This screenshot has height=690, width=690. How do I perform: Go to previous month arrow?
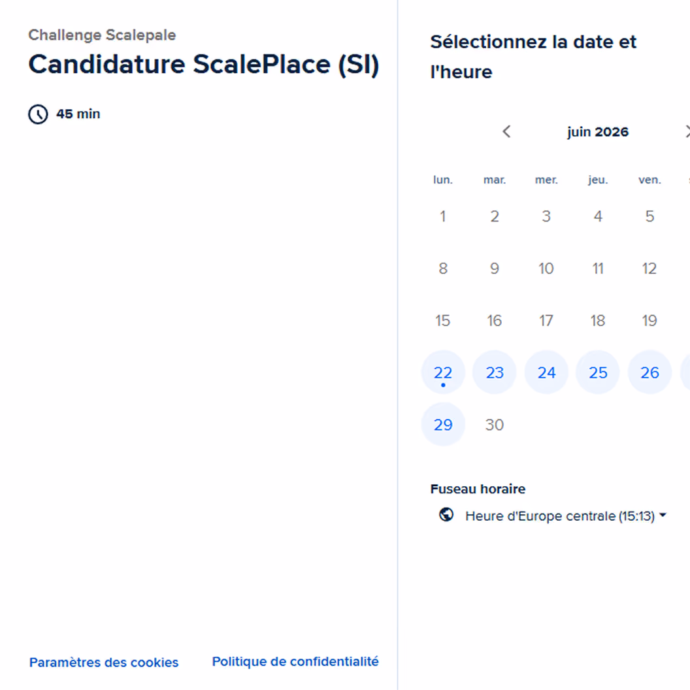(x=506, y=131)
